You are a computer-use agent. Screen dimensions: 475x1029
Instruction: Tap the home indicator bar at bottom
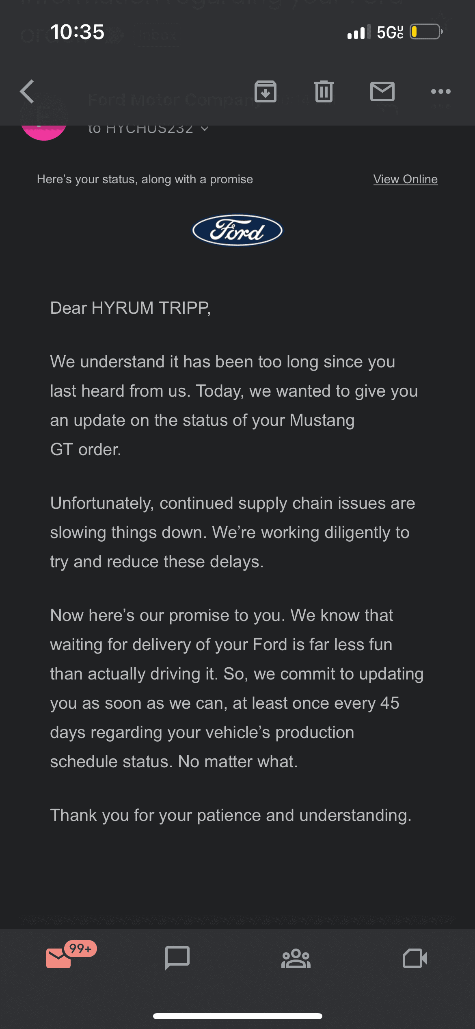(237, 1016)
